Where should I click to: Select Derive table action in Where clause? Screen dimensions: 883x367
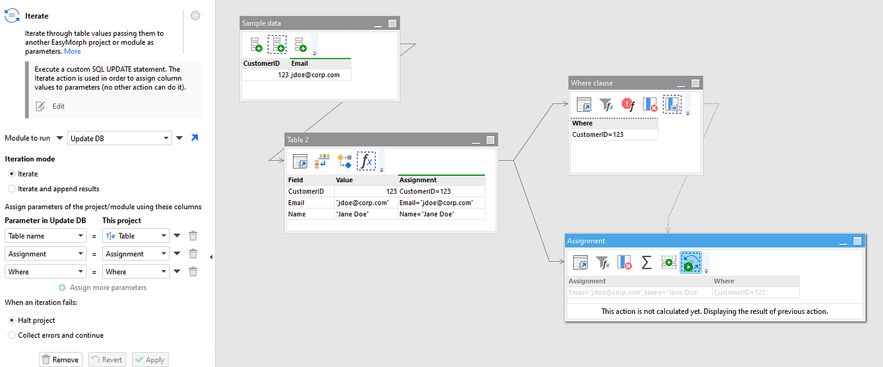coord(584,105)
